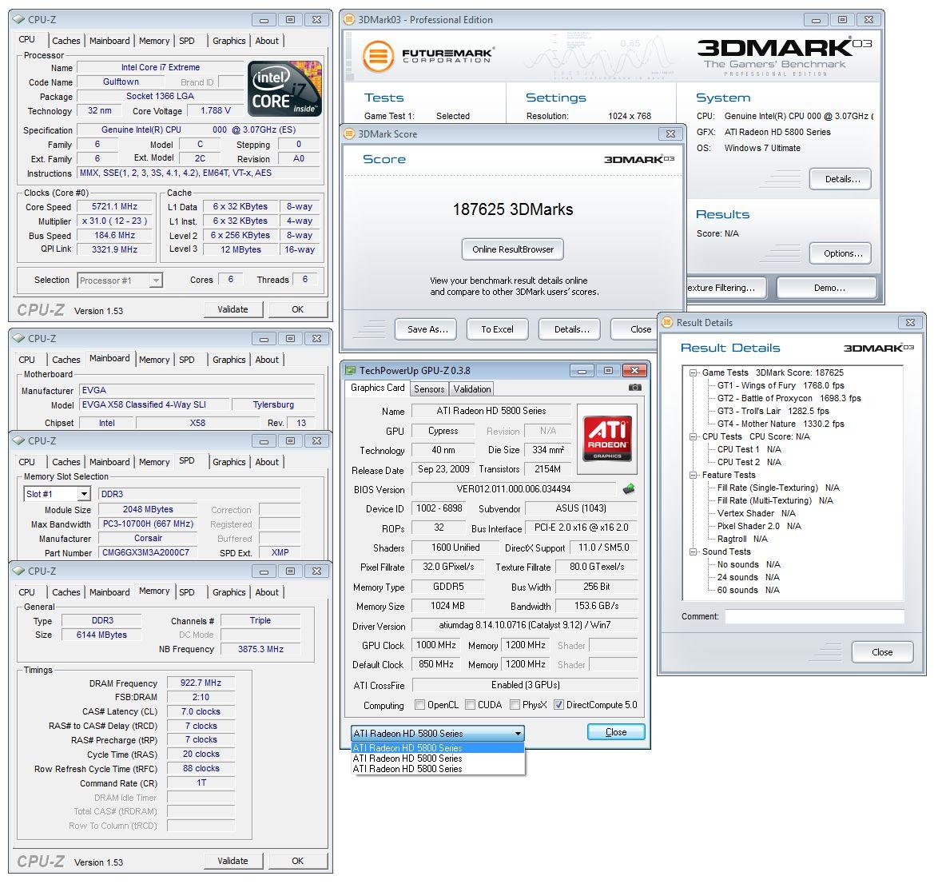The width and height of the screenshot is (934, 884).
Task: Click the 3DMark Score dialog title icon
Action: (349, 134)
